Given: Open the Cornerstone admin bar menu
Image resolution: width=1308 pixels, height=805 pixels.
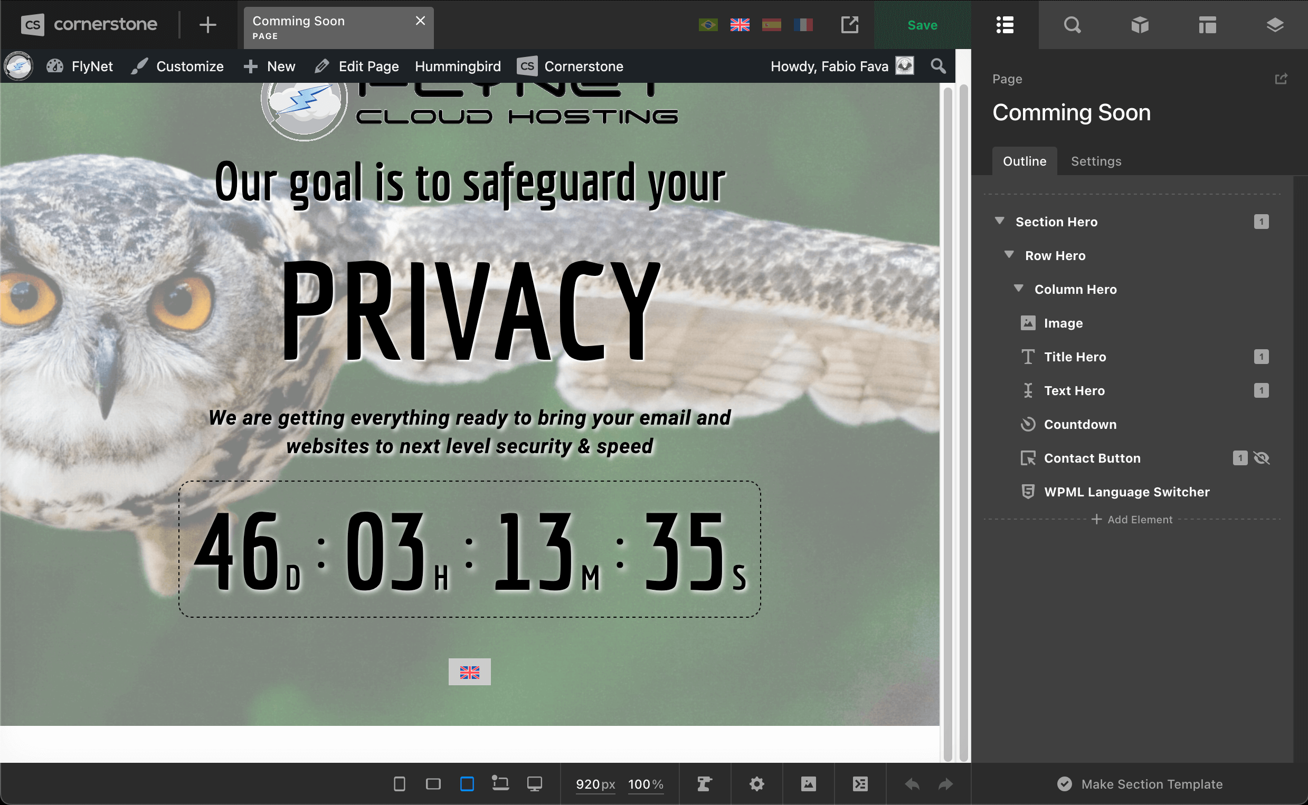Looking at the screenshot, I should [570, 66].
